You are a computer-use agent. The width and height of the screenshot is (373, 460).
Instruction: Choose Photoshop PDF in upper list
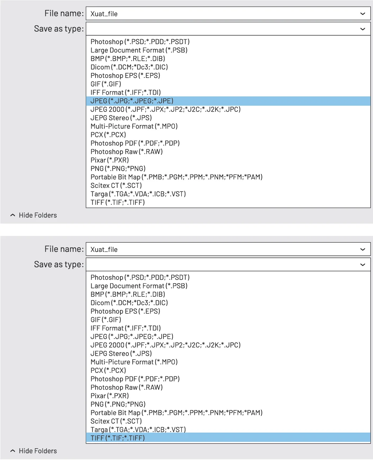coord(135,143)
